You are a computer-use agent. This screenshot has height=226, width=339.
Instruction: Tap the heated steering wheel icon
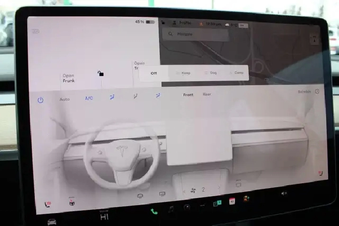click(x=71, y=203)
